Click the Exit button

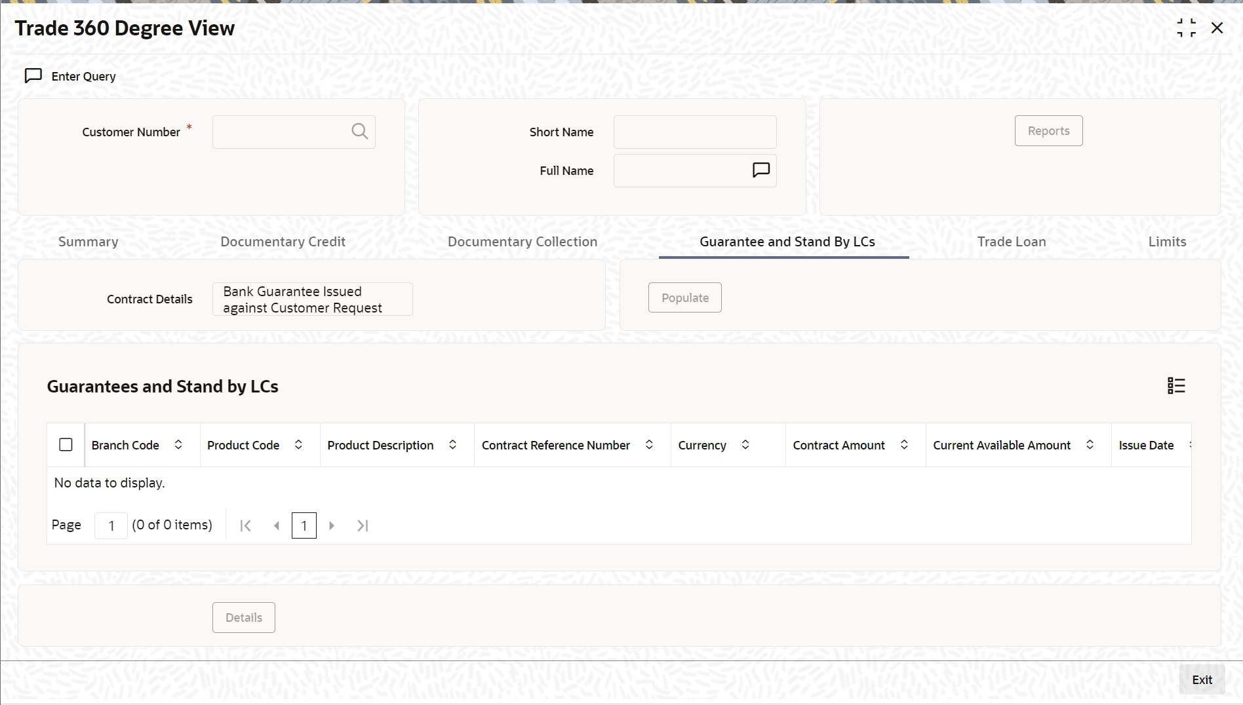coord(1202,680)
